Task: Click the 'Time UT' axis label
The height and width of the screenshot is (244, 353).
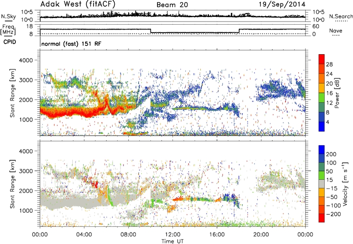Action: point(173,241)
